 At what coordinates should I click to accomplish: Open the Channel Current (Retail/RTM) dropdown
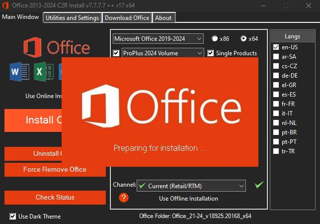[x=191, y=186]
